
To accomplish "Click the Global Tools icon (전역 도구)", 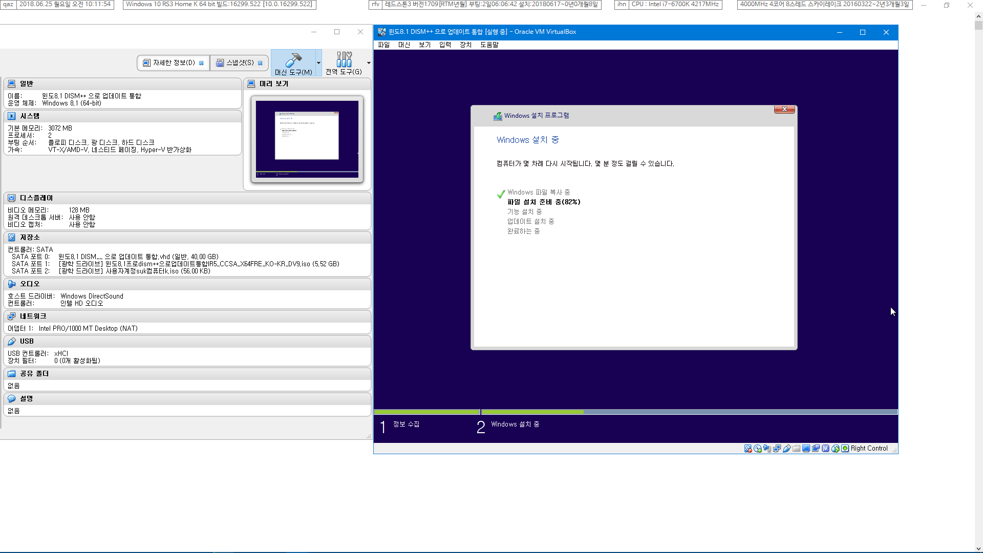I will [344, 59].
